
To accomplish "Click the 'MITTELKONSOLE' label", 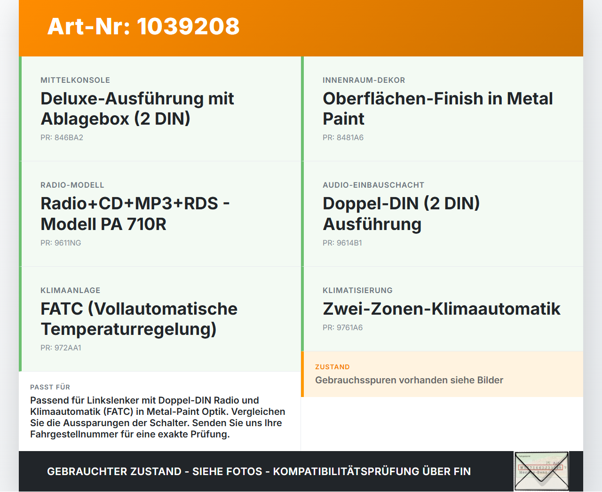I will pyautogui.click(x=75, y=80).
